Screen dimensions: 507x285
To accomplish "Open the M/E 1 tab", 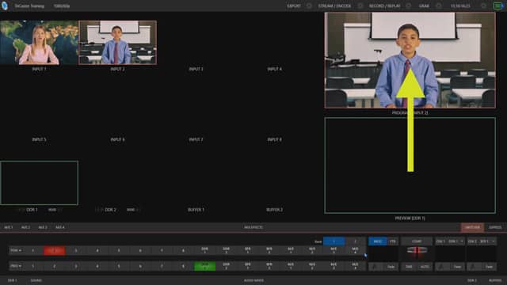I will point(9,227).
